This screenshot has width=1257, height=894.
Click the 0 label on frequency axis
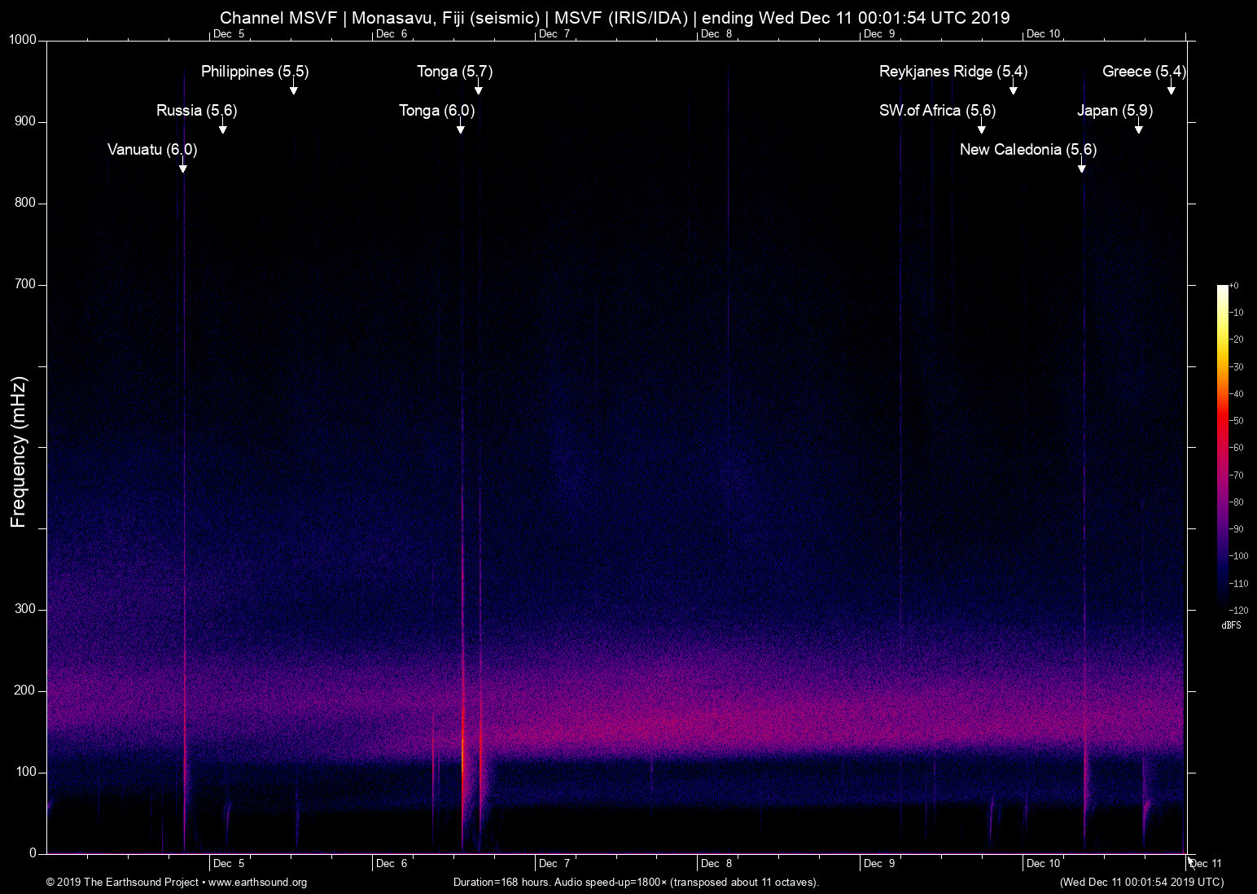coord(33,853)
